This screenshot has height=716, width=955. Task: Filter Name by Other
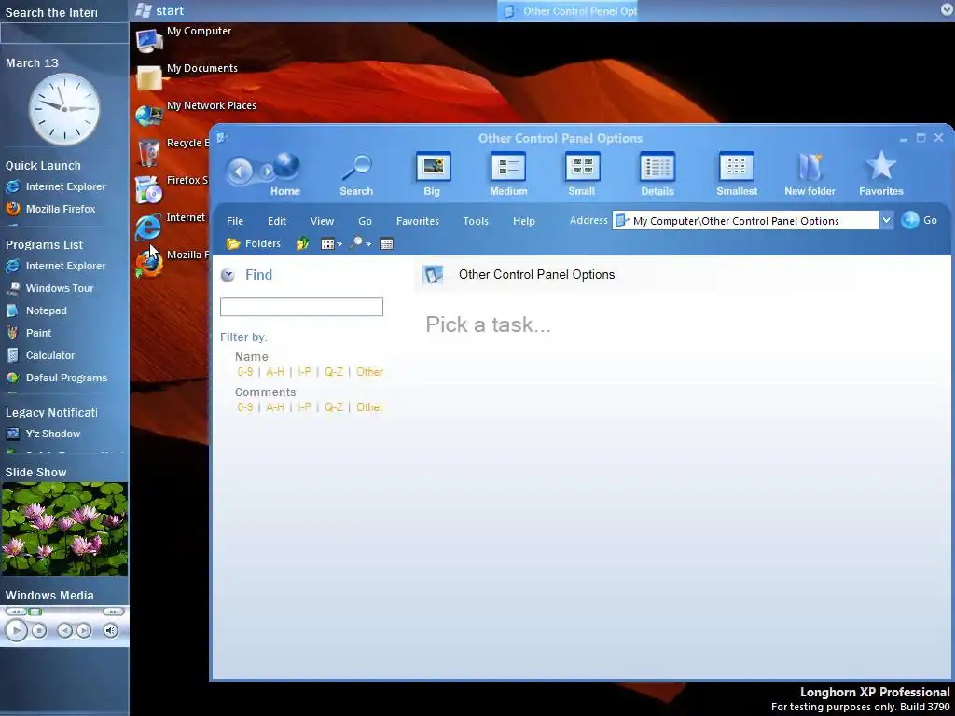[369, 371]
